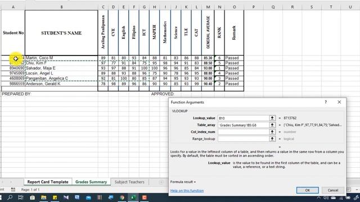Image resolution: width=360 pixels, height=202 pixels.
Task: Click Page: 1 of 1 in status bar
Action: click(30, 190)
